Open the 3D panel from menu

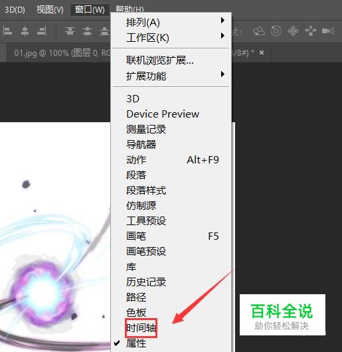172,98
